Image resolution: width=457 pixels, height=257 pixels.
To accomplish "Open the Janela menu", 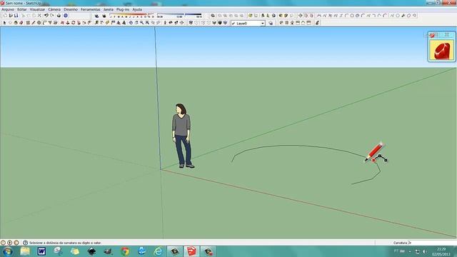I will pos(108,9).
